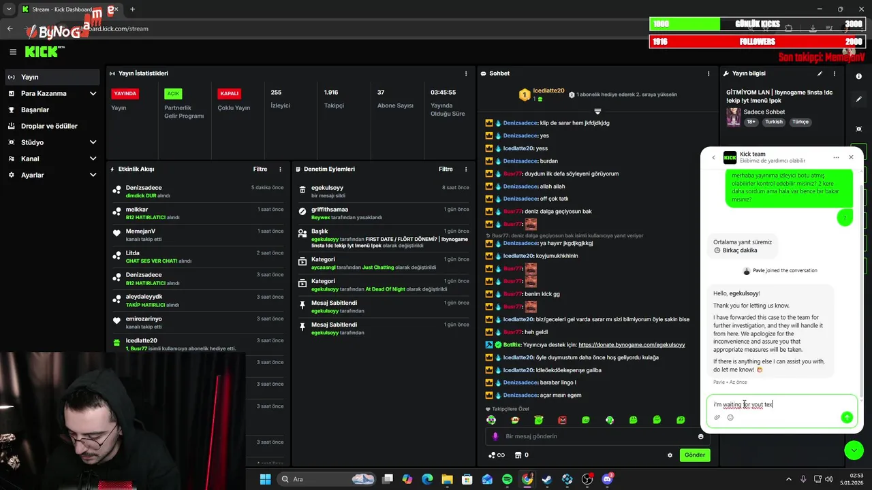Click the YAYINDA live status badge
Screen dimensions: 872x490
pos(125,94)
